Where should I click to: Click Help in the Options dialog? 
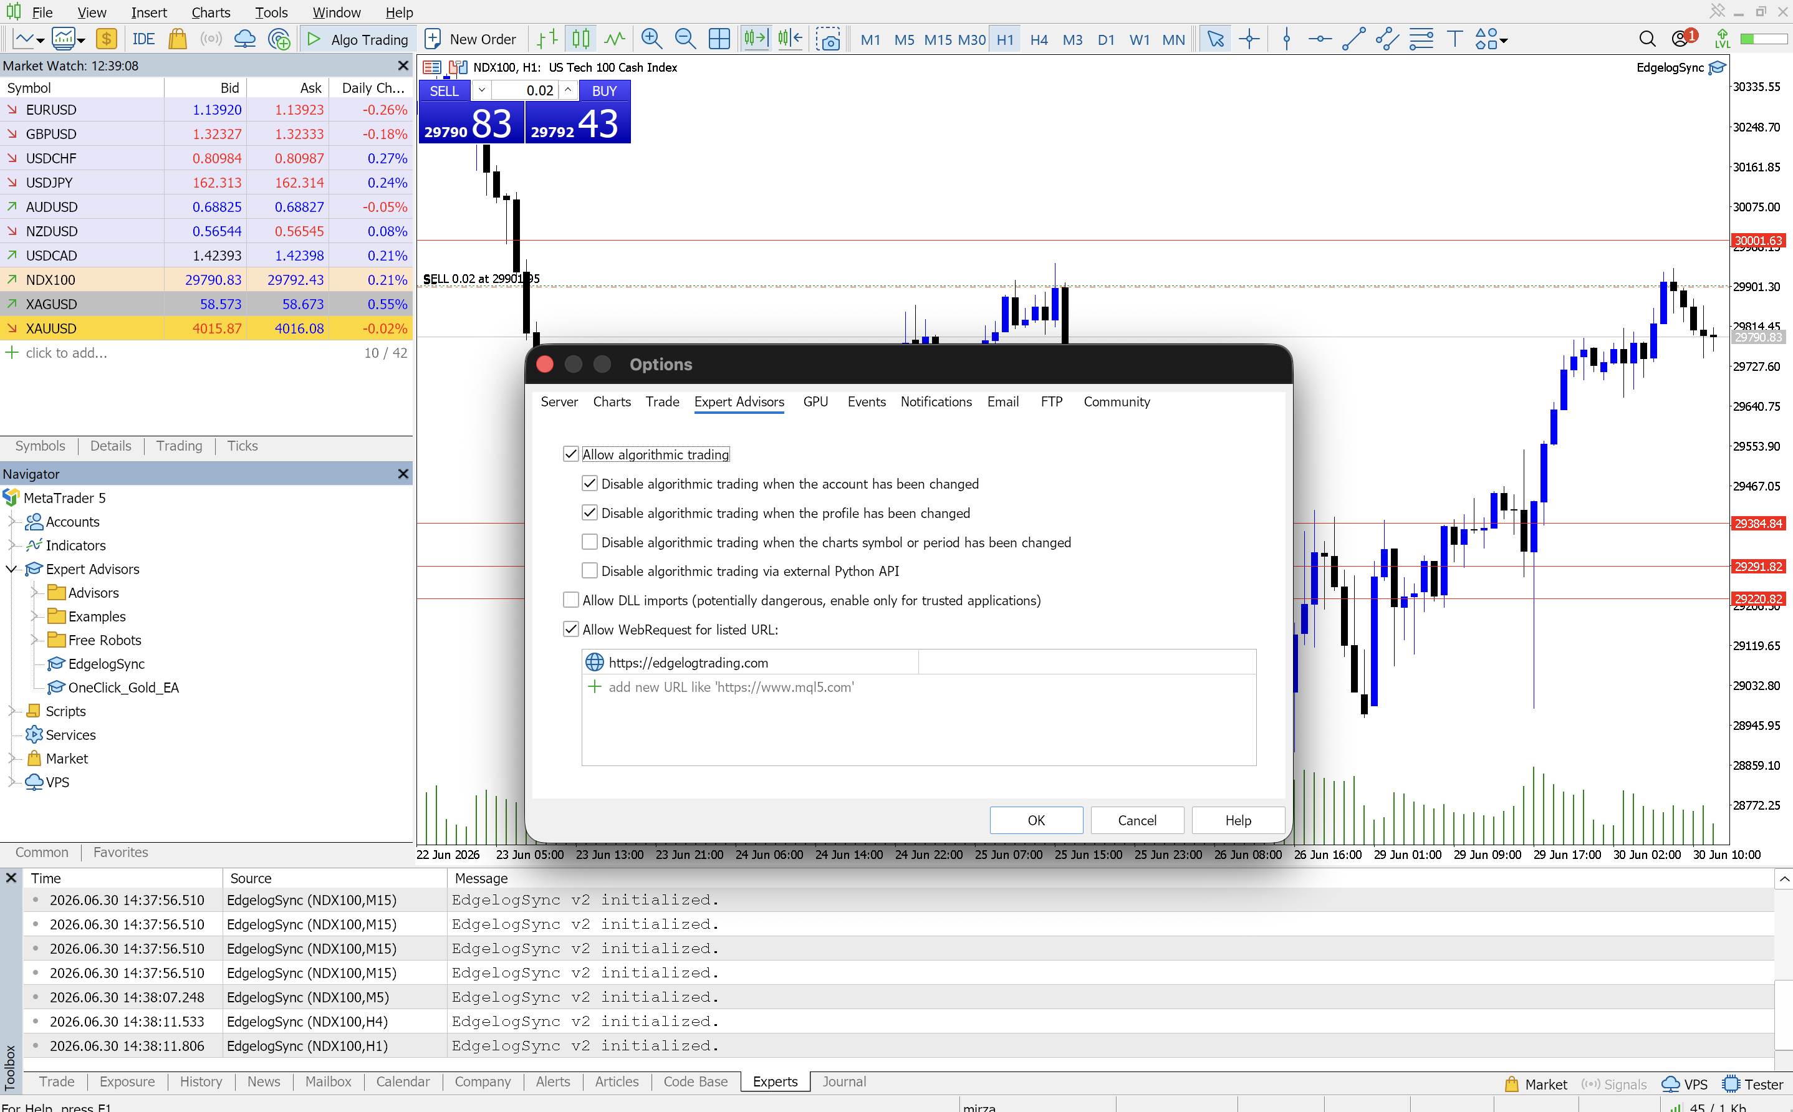coord(1238,820)
